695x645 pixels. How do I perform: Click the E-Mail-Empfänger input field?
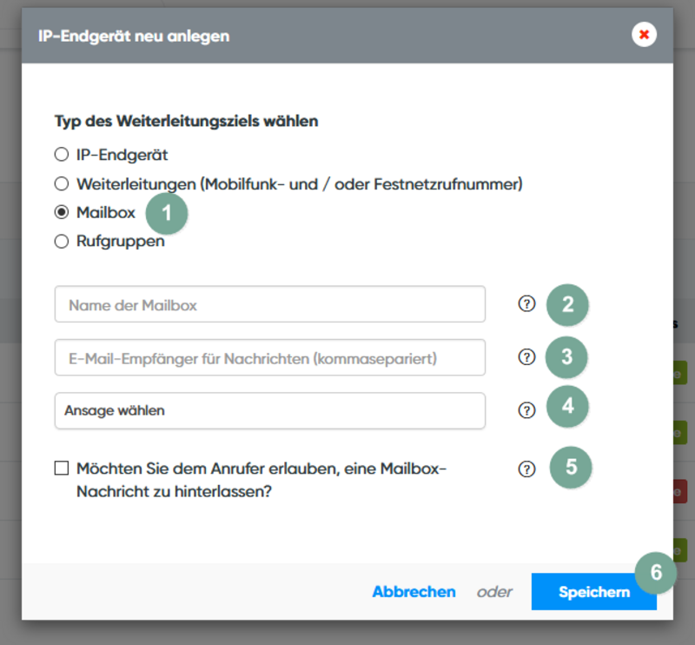[269, 356]
